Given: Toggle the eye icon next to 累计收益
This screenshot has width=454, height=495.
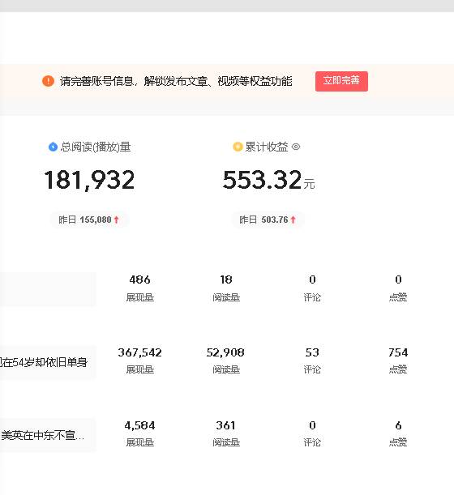Looking at the screenshot, I should 296,147.
